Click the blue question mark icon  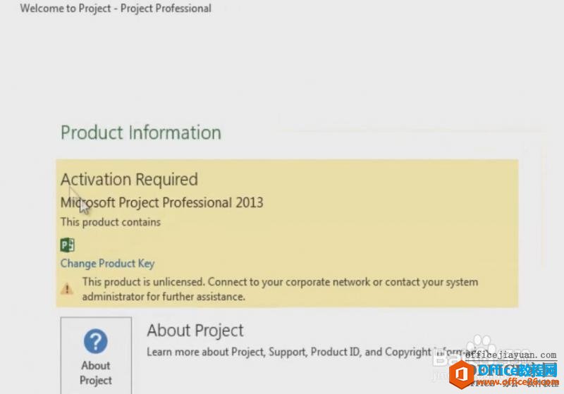(96, 341)
